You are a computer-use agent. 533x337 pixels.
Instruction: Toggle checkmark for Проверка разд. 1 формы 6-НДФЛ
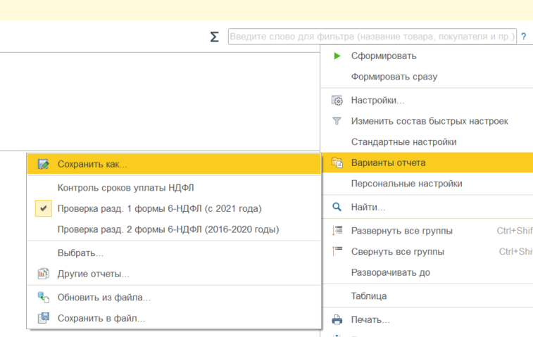pos(43,208)
